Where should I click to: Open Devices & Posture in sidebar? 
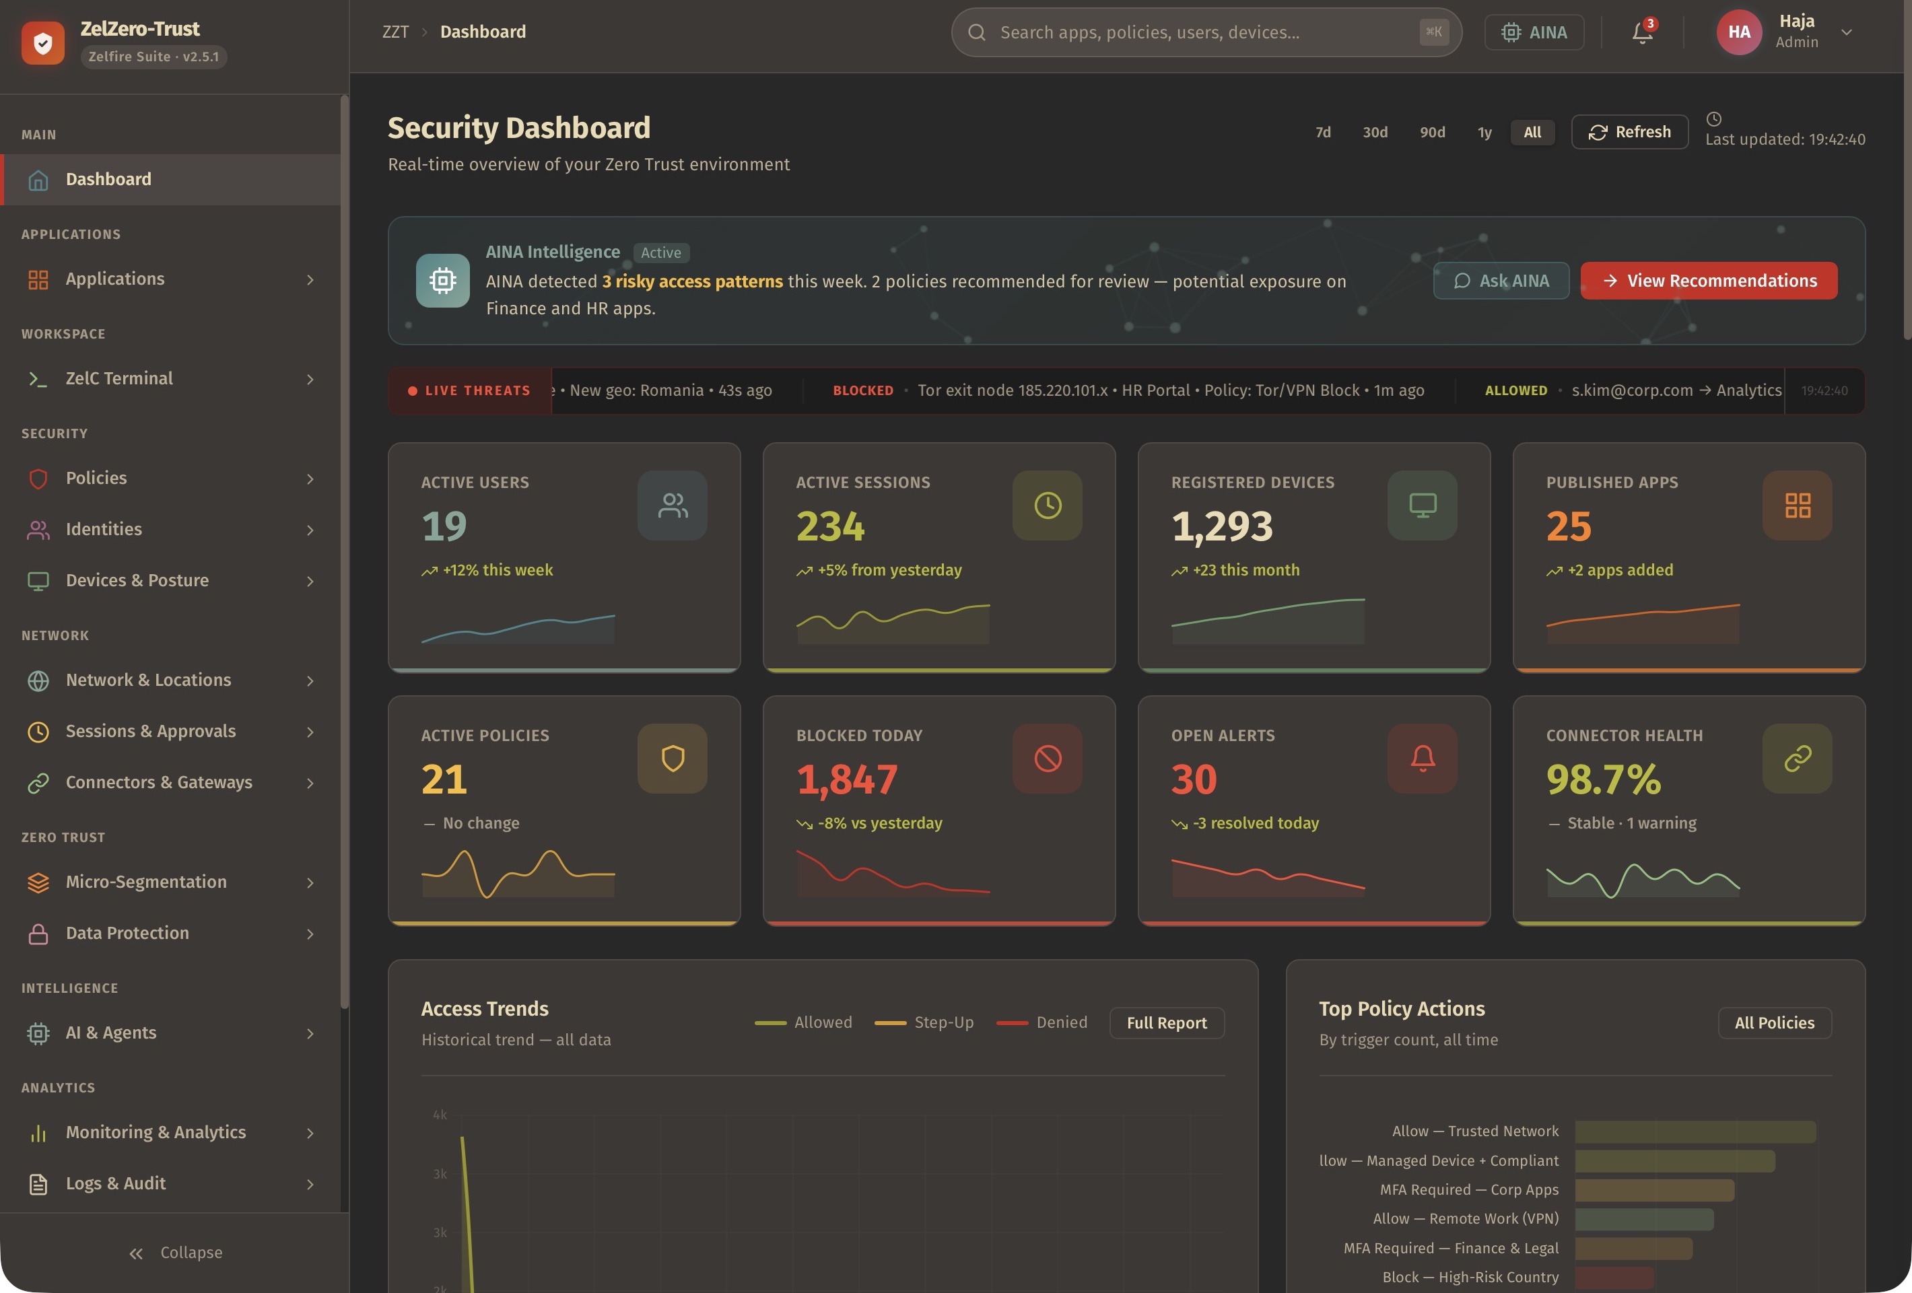[x=170, y=581]
